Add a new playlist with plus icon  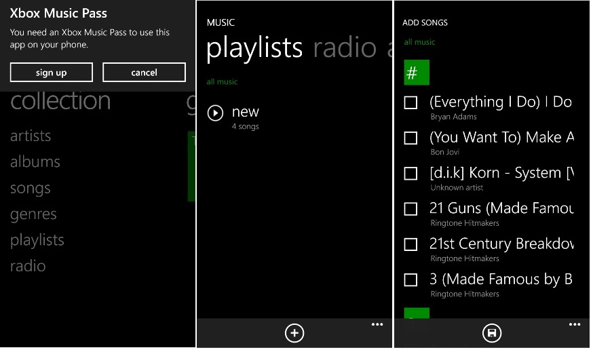(x=294, y=333)
